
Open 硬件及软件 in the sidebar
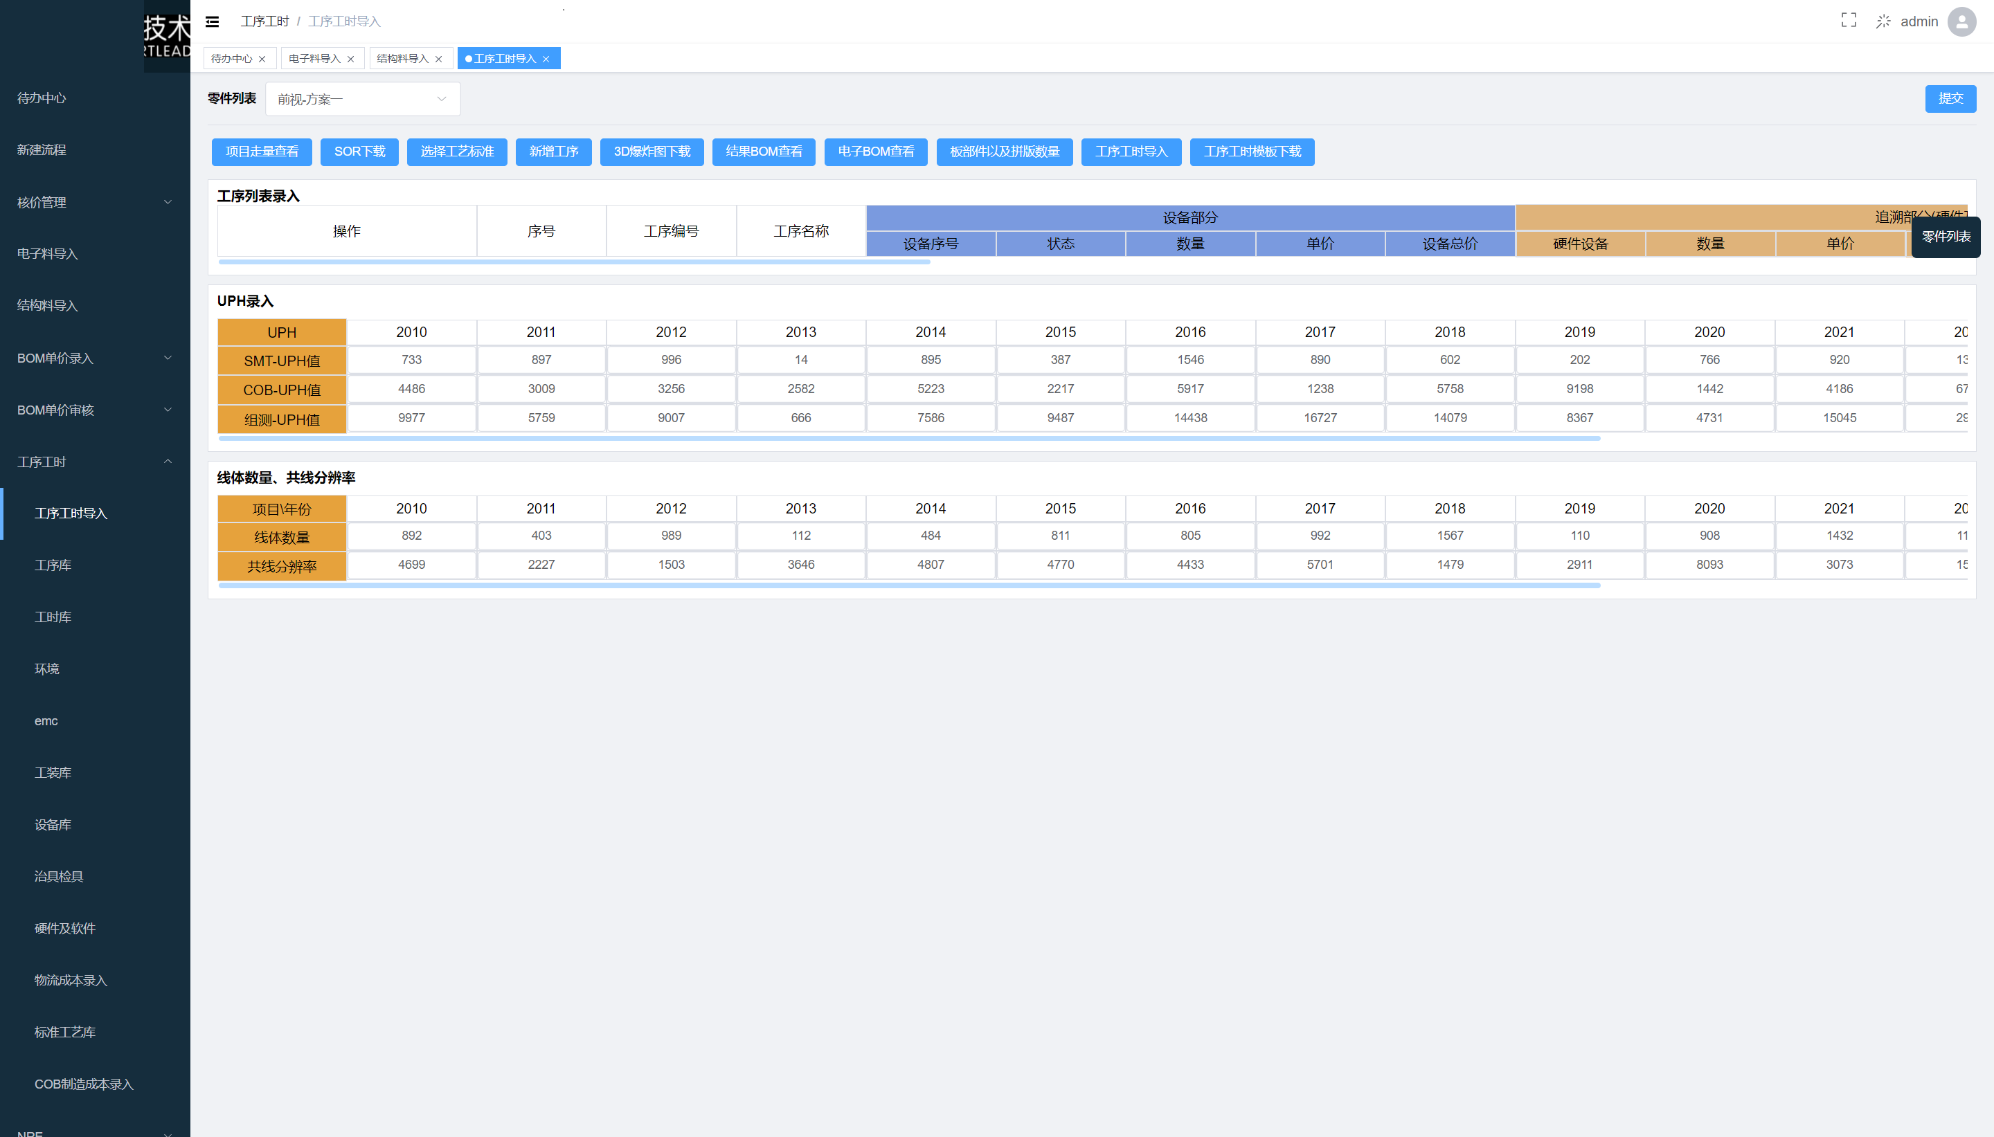[94, 929]
